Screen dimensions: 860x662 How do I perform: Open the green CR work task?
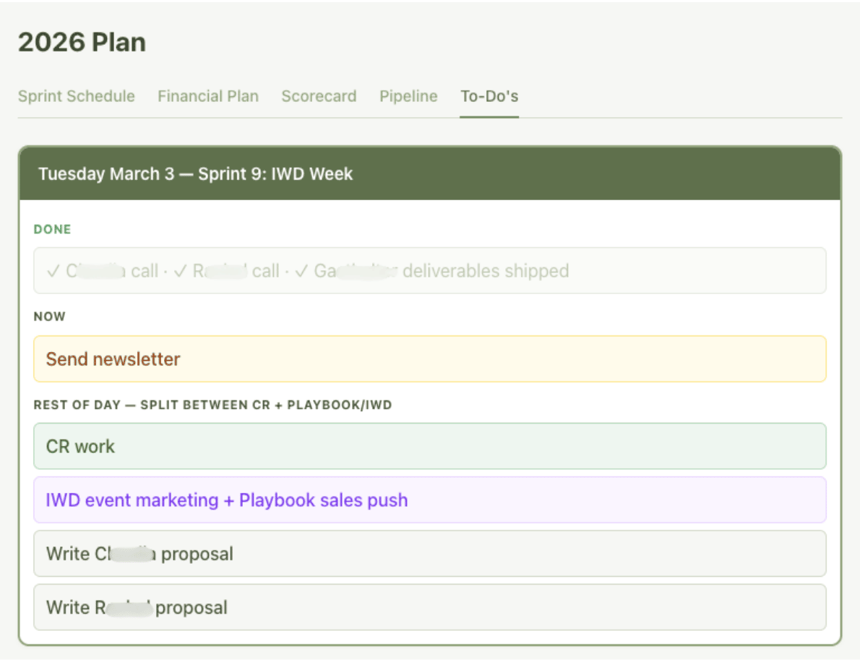click(x=429, y=447)
